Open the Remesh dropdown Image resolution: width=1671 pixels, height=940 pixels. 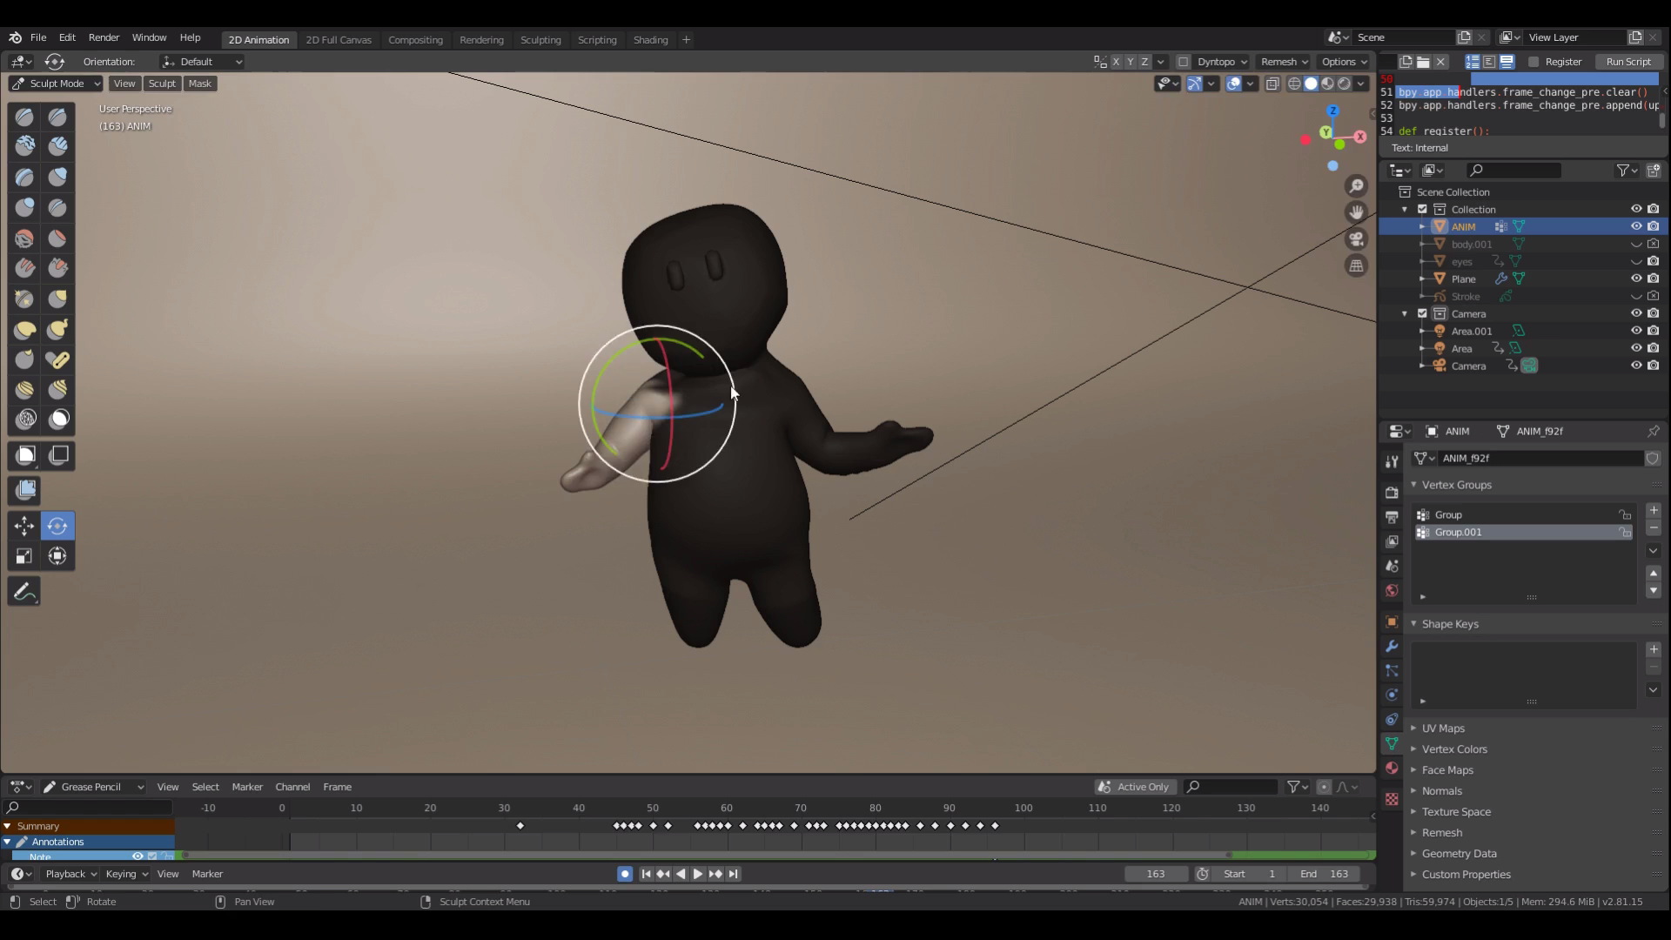[x=1284, y=62]
